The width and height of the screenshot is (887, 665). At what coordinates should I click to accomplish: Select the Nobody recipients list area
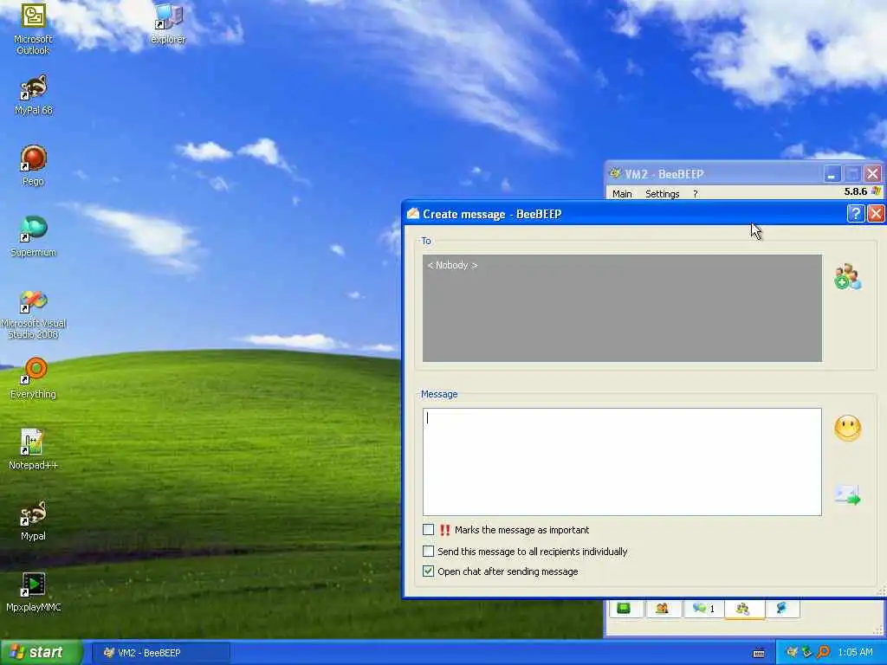(x=622, y=307)
